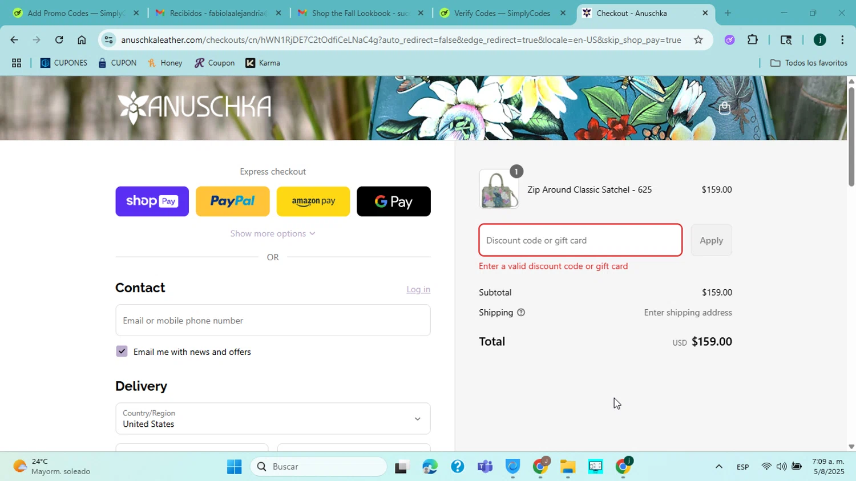Viewport: 856px width, 481px height.
Task: Open network Wi-Fi settings in tray
Action: (766, 467)
